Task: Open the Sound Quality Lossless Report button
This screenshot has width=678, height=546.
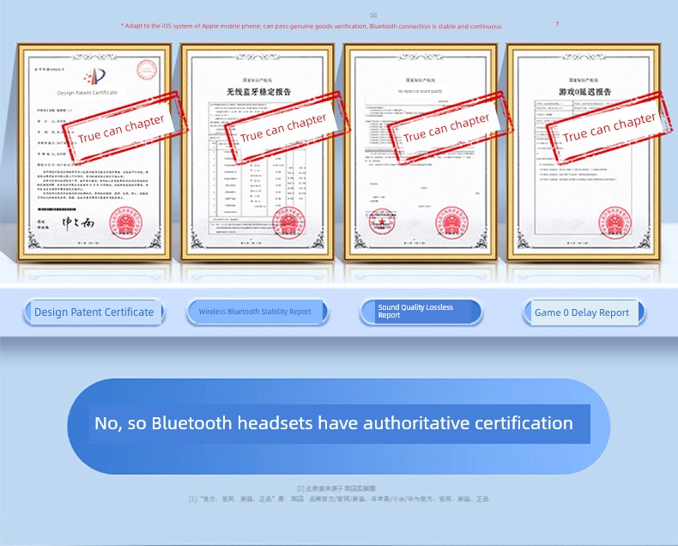Action: tap(421, 312)
